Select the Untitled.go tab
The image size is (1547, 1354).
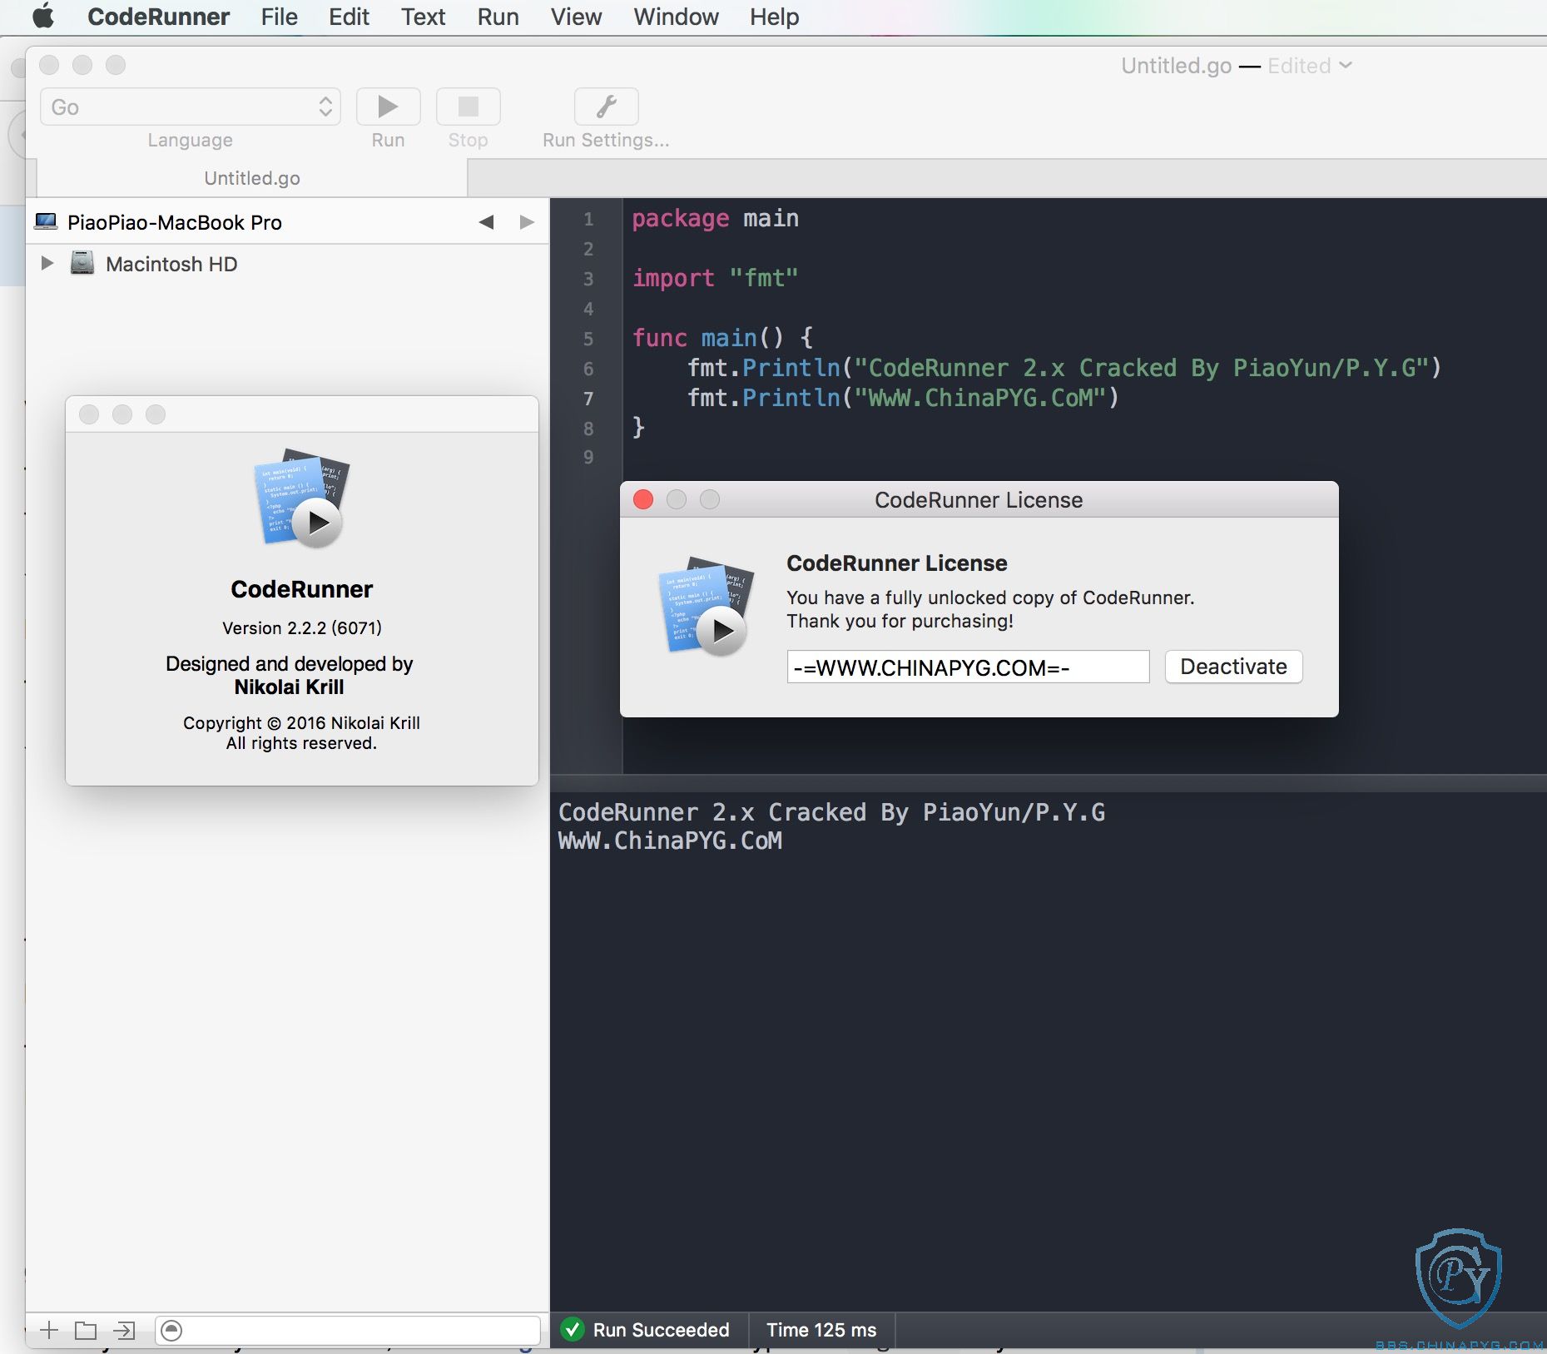pyautogui.click(x=252, y=178)
